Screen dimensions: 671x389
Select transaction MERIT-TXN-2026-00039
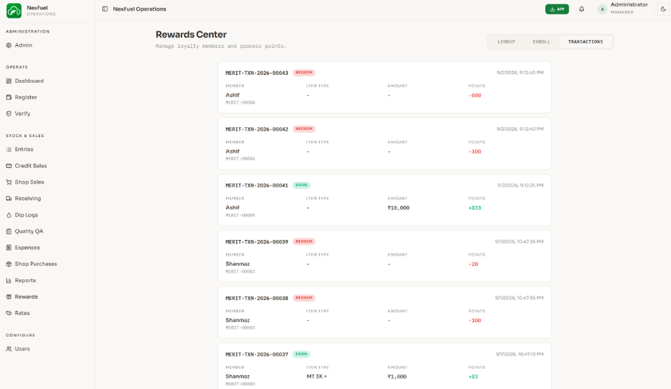tap(384, 256)
